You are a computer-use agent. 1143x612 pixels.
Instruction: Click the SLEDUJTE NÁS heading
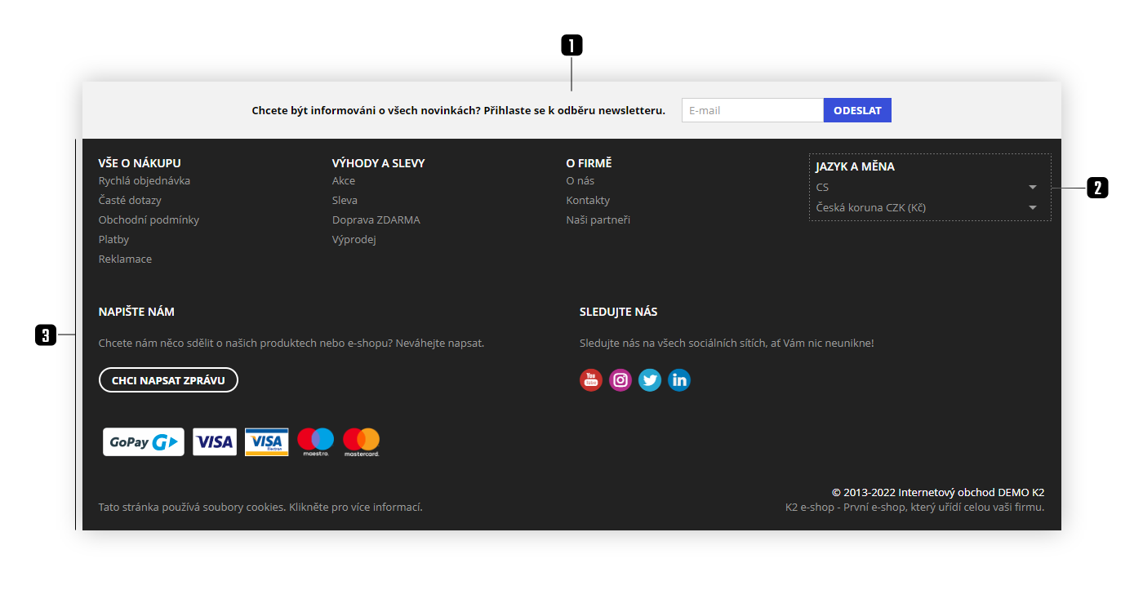(x=618, y=312)
